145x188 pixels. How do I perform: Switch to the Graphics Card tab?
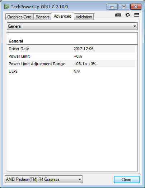click(19, 17)
